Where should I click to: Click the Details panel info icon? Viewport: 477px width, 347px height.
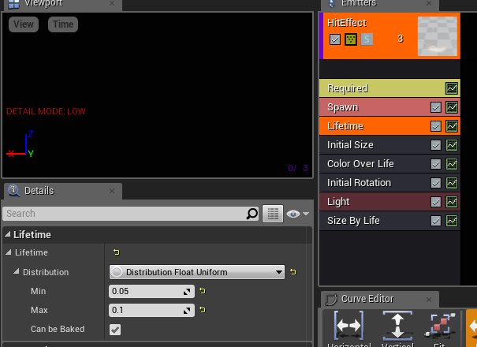[13, 191]
